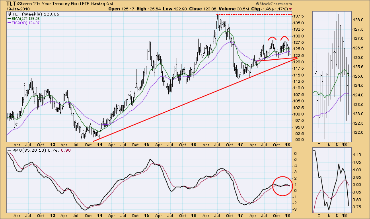Click year '18' under the price zoom panel
The height and width of the screenshot is (219, 370).
click(x=345, y=145)
